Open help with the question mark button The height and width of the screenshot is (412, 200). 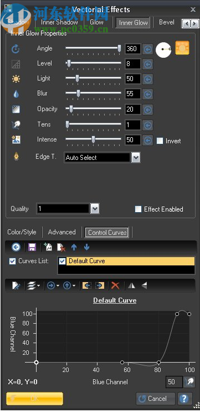click(185, 399)
